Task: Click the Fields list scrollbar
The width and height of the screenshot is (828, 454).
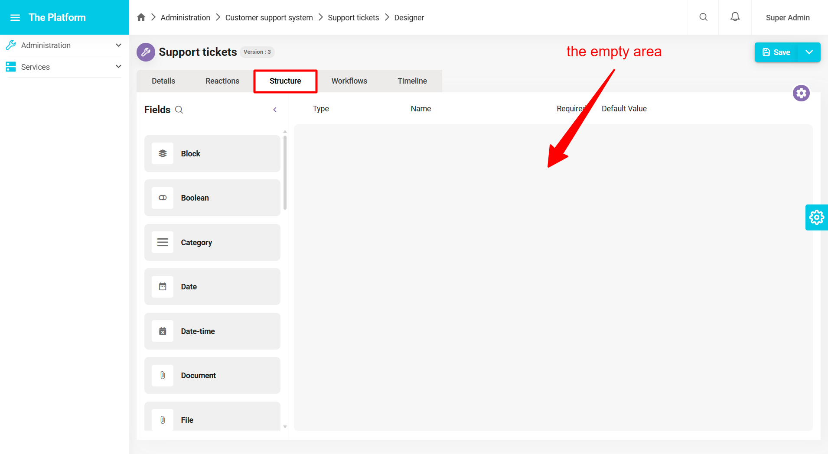Action: pyautogui.click(x=285, y=173)
